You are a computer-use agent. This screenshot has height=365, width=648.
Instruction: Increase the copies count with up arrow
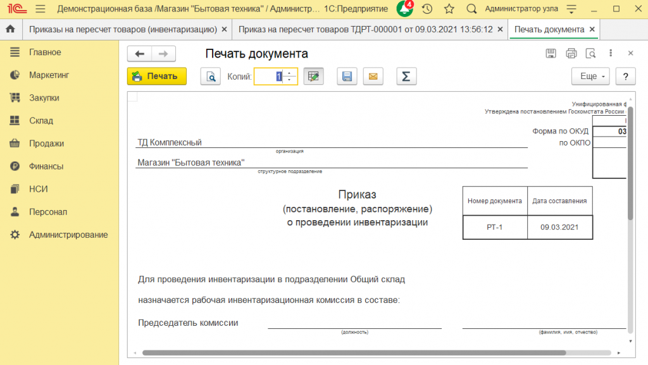pos(290,73)
